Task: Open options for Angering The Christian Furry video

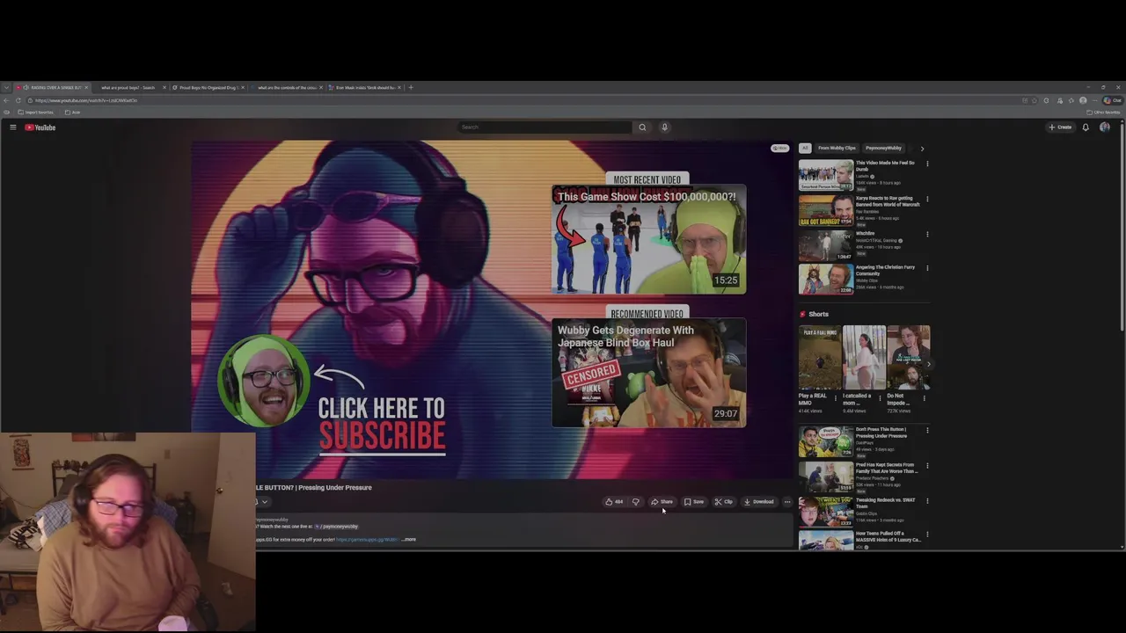Action: (927, 268)
